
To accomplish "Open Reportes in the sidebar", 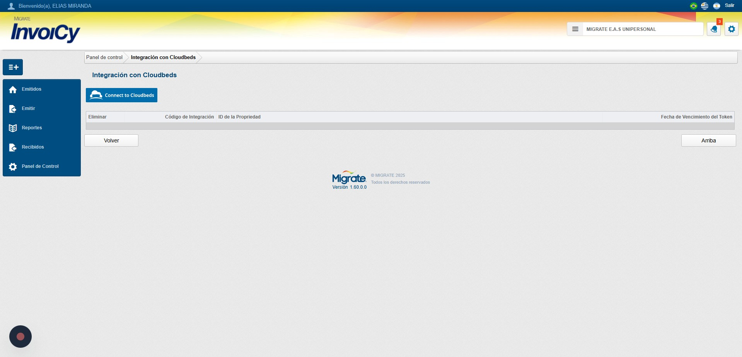I will (x=42, y=128).
